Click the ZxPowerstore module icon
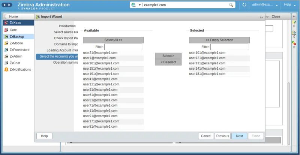Screen dimensions: 300x155 tap(6, 50)
